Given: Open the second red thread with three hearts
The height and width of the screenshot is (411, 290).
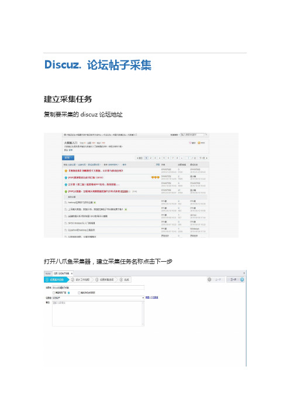Looking at the screenshot, I should pos(85,178).
